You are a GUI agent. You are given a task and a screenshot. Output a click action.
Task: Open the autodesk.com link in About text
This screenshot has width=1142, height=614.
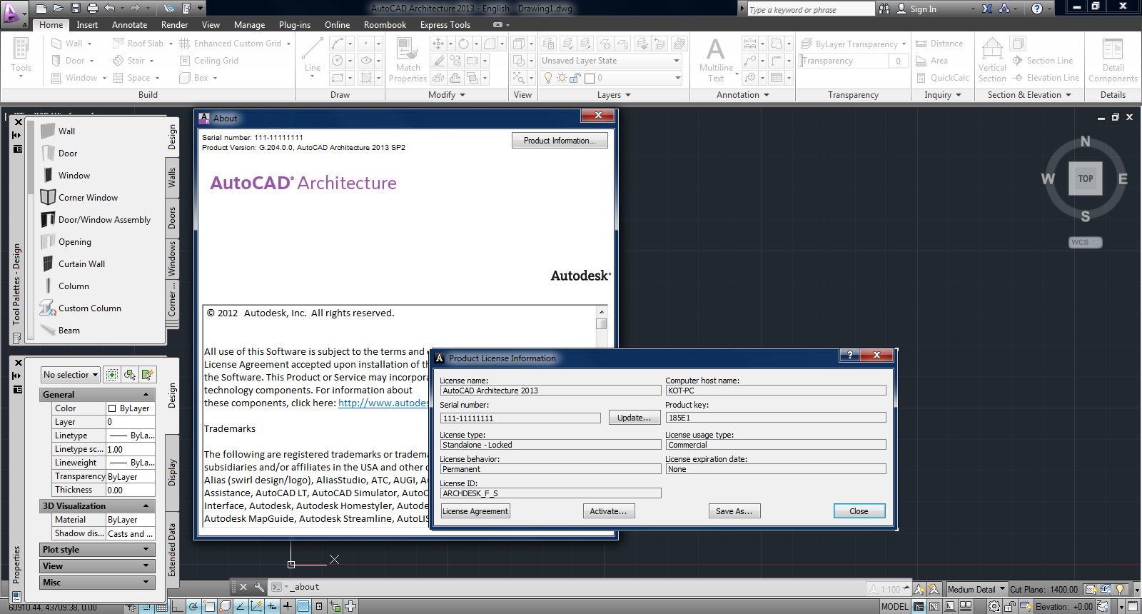tap(383, 403)
